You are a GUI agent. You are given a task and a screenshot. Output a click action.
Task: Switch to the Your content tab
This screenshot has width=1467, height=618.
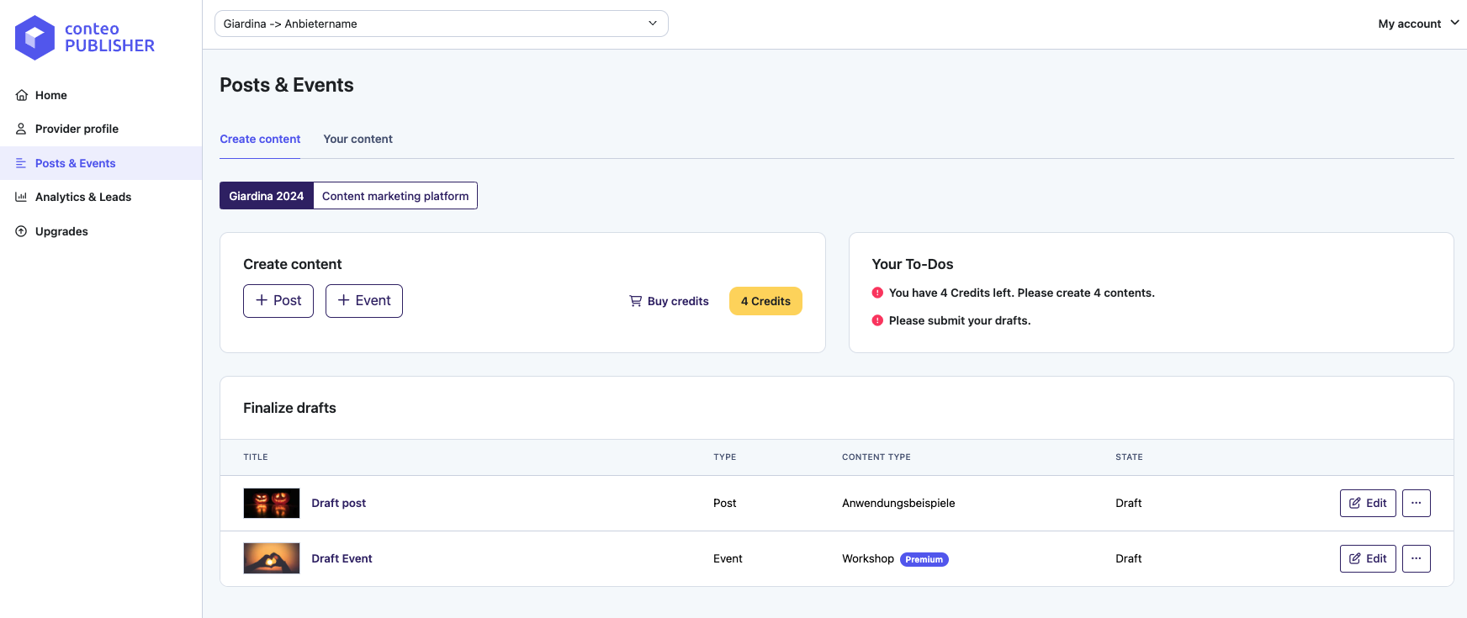coord(357,139)
